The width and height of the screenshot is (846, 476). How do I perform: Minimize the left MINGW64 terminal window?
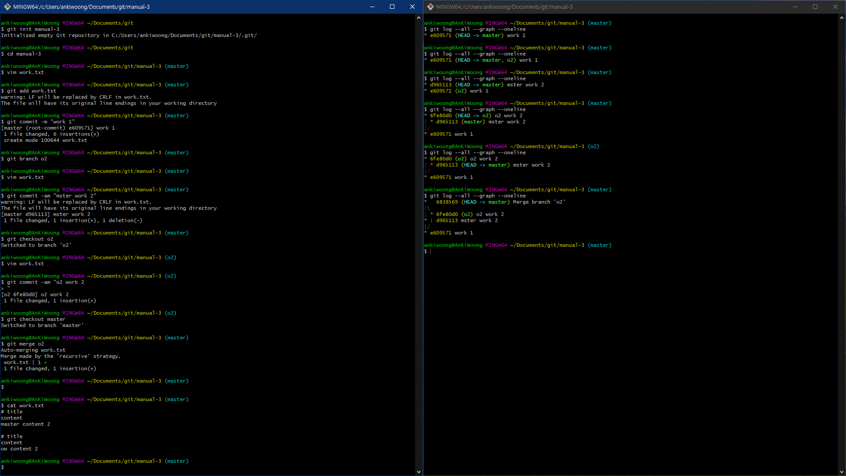click(x=372, y=7)
